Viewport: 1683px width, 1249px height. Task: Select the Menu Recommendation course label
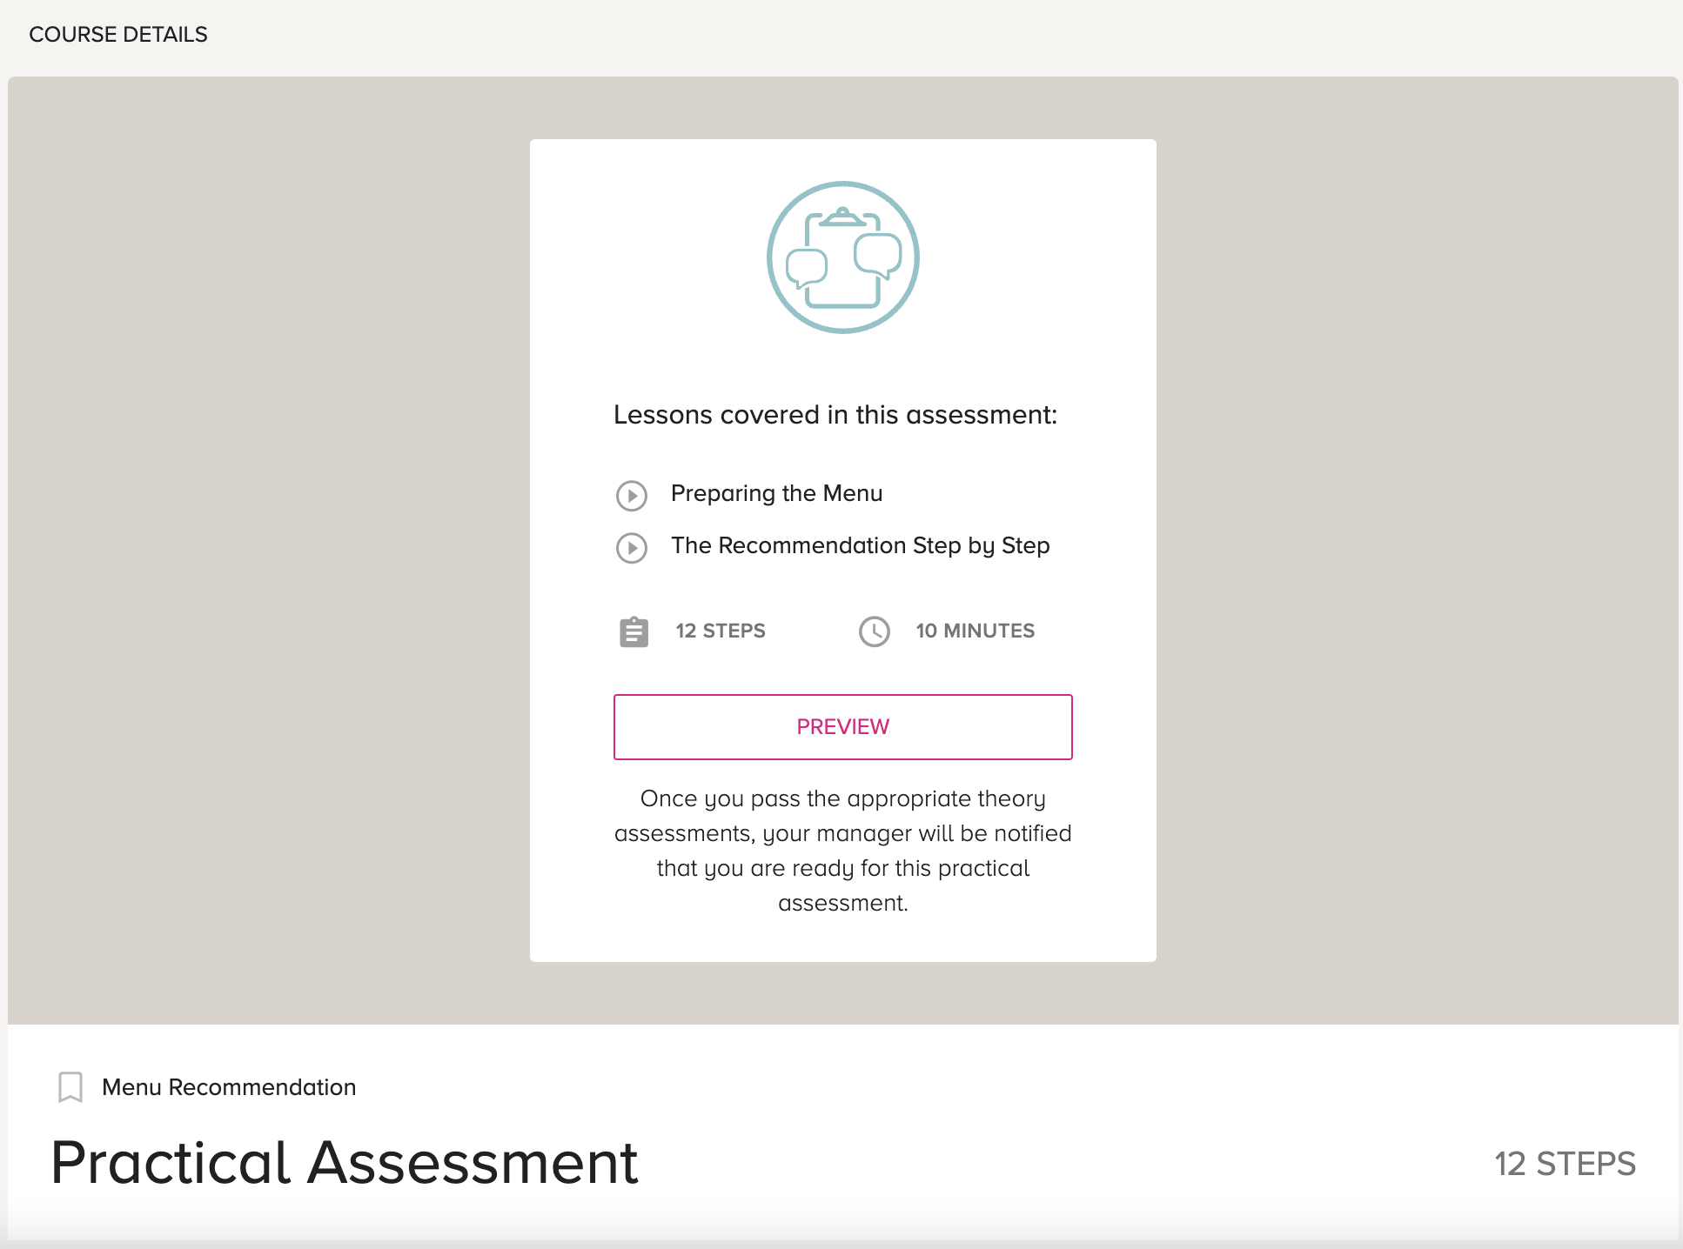(x=229, y=1087)
